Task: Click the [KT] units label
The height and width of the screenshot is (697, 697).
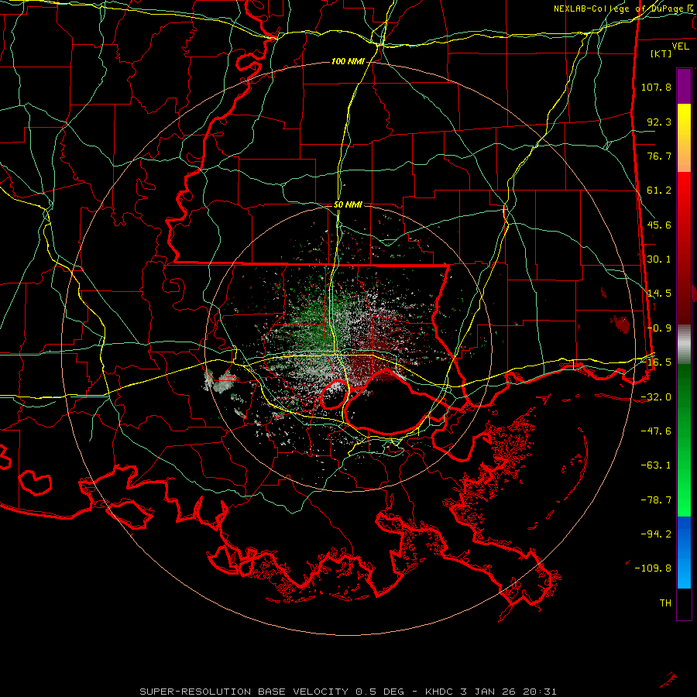Action: [x=661, y=53]
